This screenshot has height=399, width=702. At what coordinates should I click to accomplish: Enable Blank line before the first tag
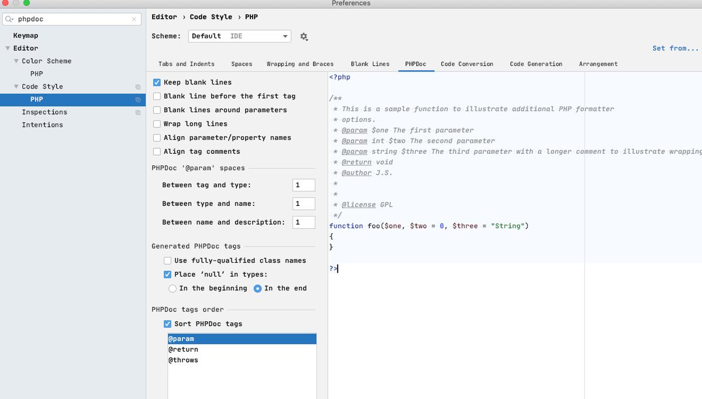click(x=157, y=96)
